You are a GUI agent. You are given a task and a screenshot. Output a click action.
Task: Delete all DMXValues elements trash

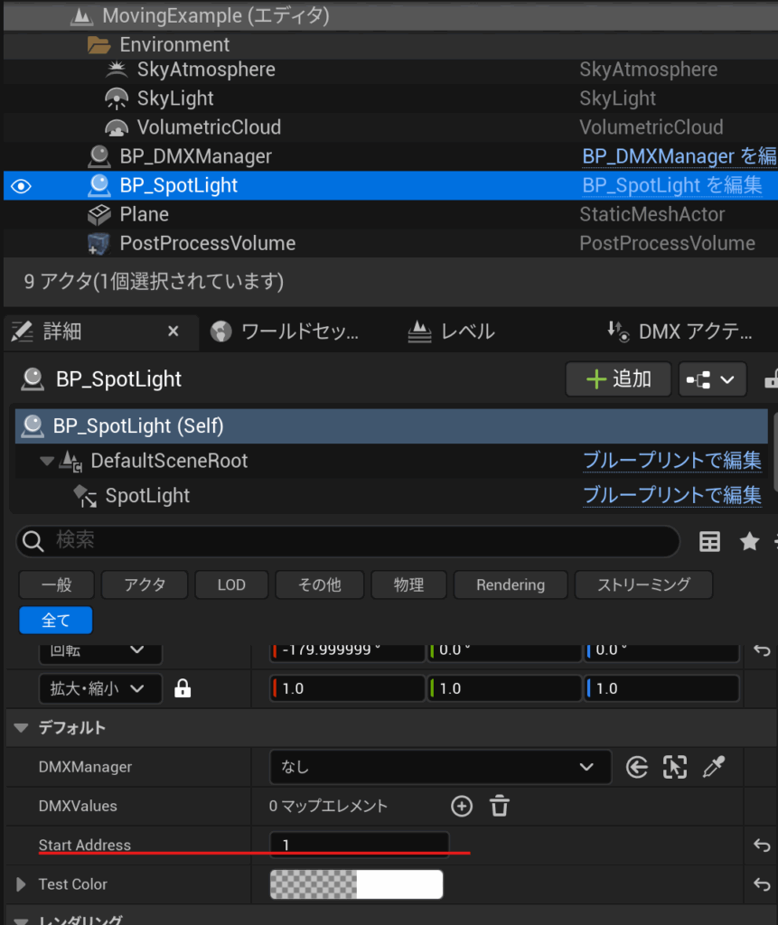tap(500, 806)
